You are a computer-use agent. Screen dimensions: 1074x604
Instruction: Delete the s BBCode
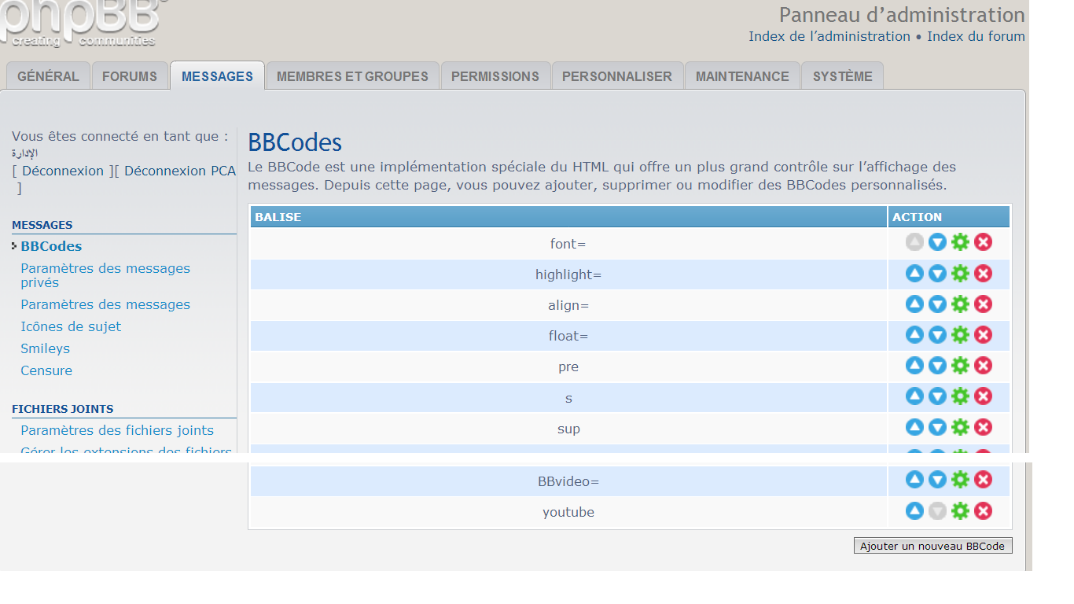click(x=983, y=396)
